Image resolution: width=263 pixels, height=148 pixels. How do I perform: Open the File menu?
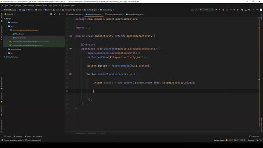[2, 5]
